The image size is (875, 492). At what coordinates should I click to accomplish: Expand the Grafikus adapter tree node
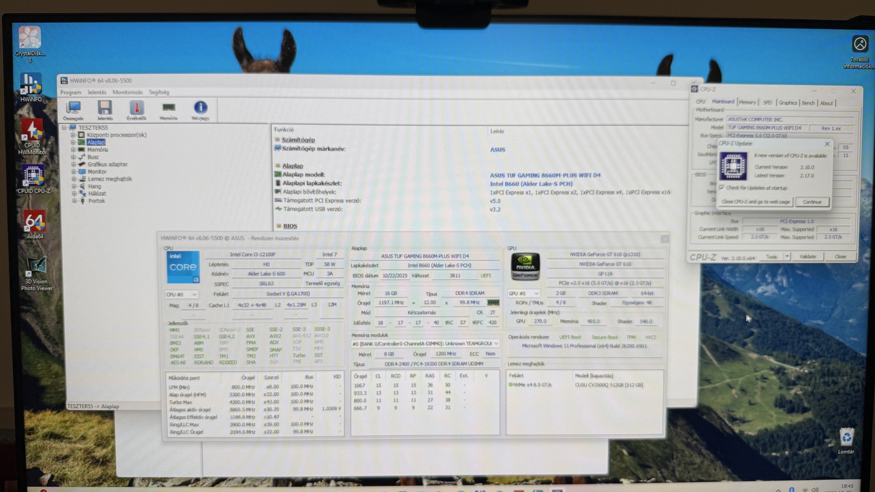click(x=73, y=164)
